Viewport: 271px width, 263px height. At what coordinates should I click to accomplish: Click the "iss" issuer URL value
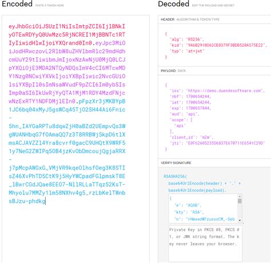[x=224, y=91]
